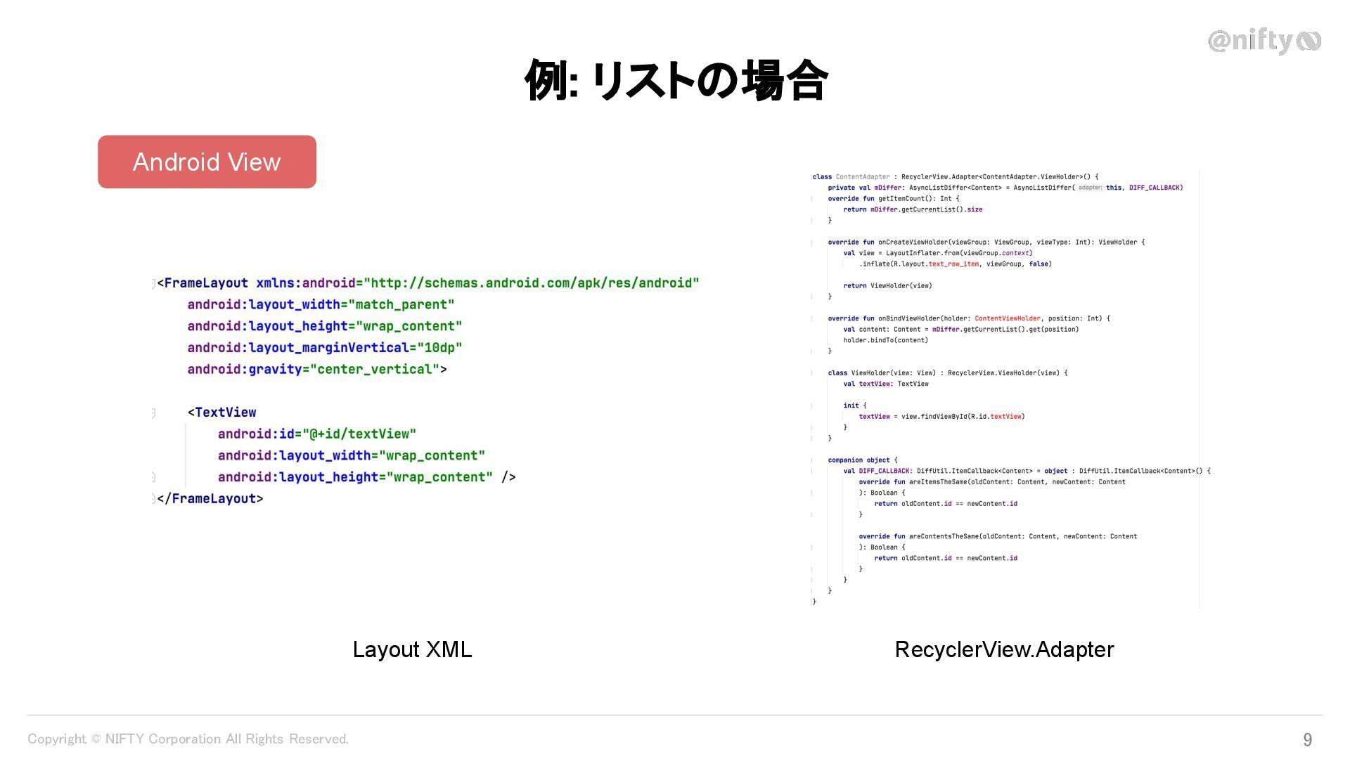Select android:id="@+id/textView" line

coord(316,434)
